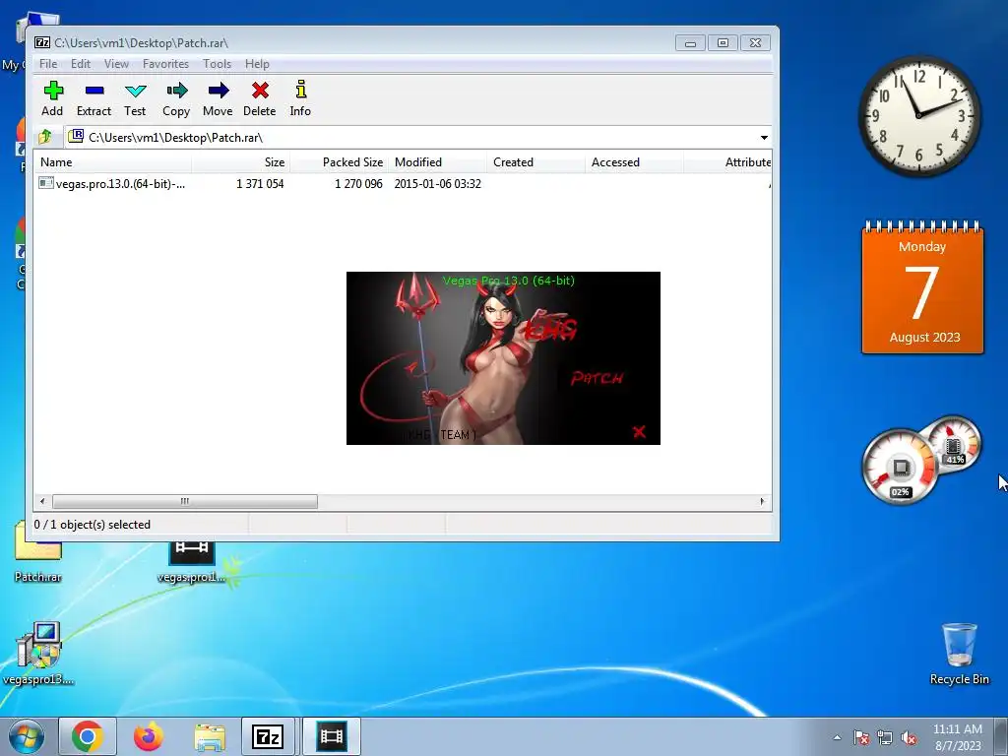Open the Tools menu
The width and height of the screenshot is (1008, 756).
click(218, 64)
